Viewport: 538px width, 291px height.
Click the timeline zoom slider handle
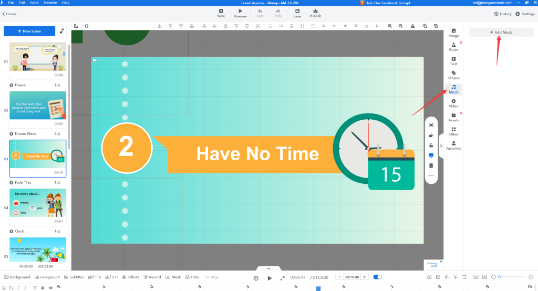click(499, 277)
